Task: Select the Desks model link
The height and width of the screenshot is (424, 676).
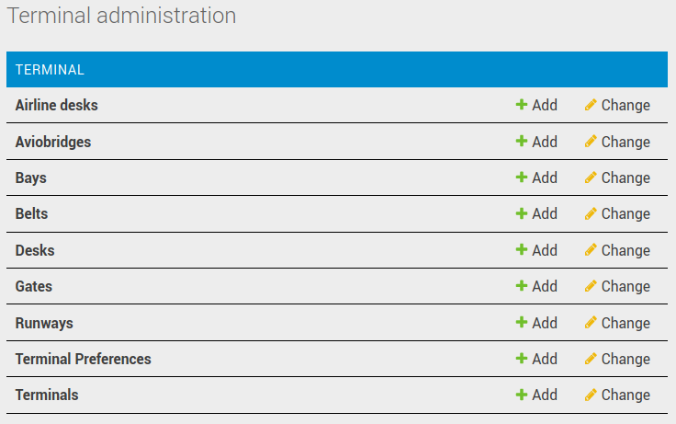Action: 35,250
